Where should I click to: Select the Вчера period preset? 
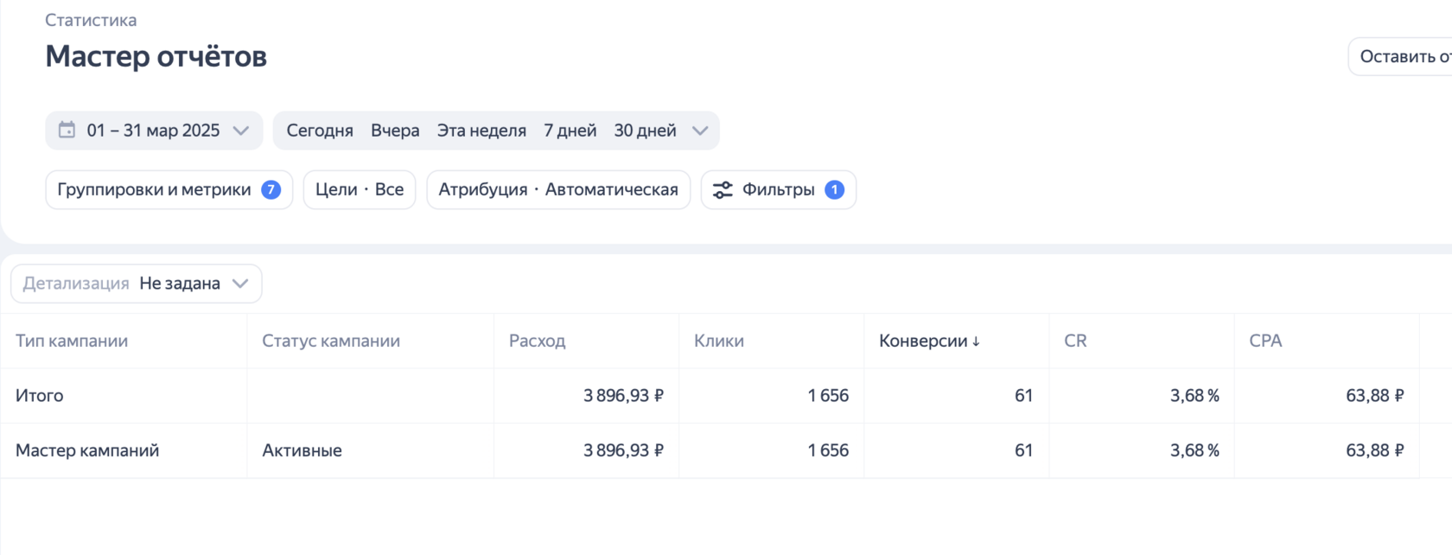(395, 131)
